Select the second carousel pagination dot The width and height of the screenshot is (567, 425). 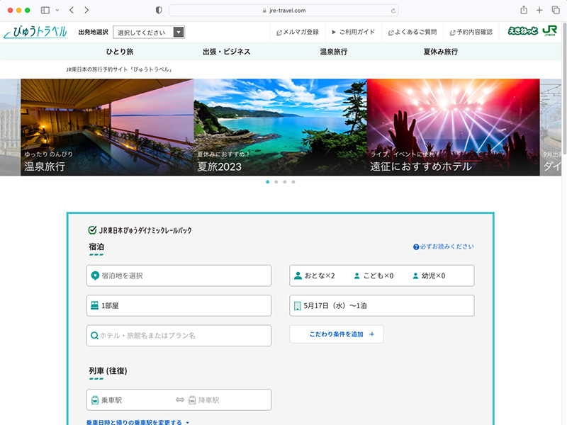[276, 182]
